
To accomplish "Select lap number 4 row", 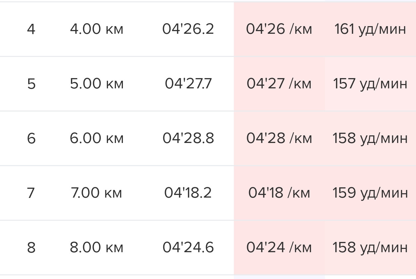I will tap(208, 29).
